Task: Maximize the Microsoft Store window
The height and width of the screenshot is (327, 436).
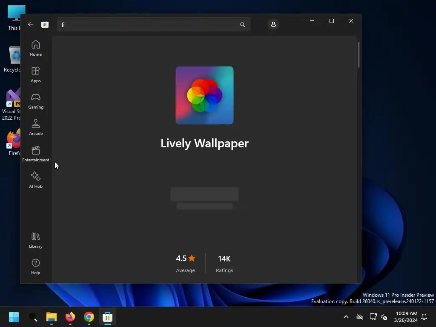Action: tap(331, 21)
